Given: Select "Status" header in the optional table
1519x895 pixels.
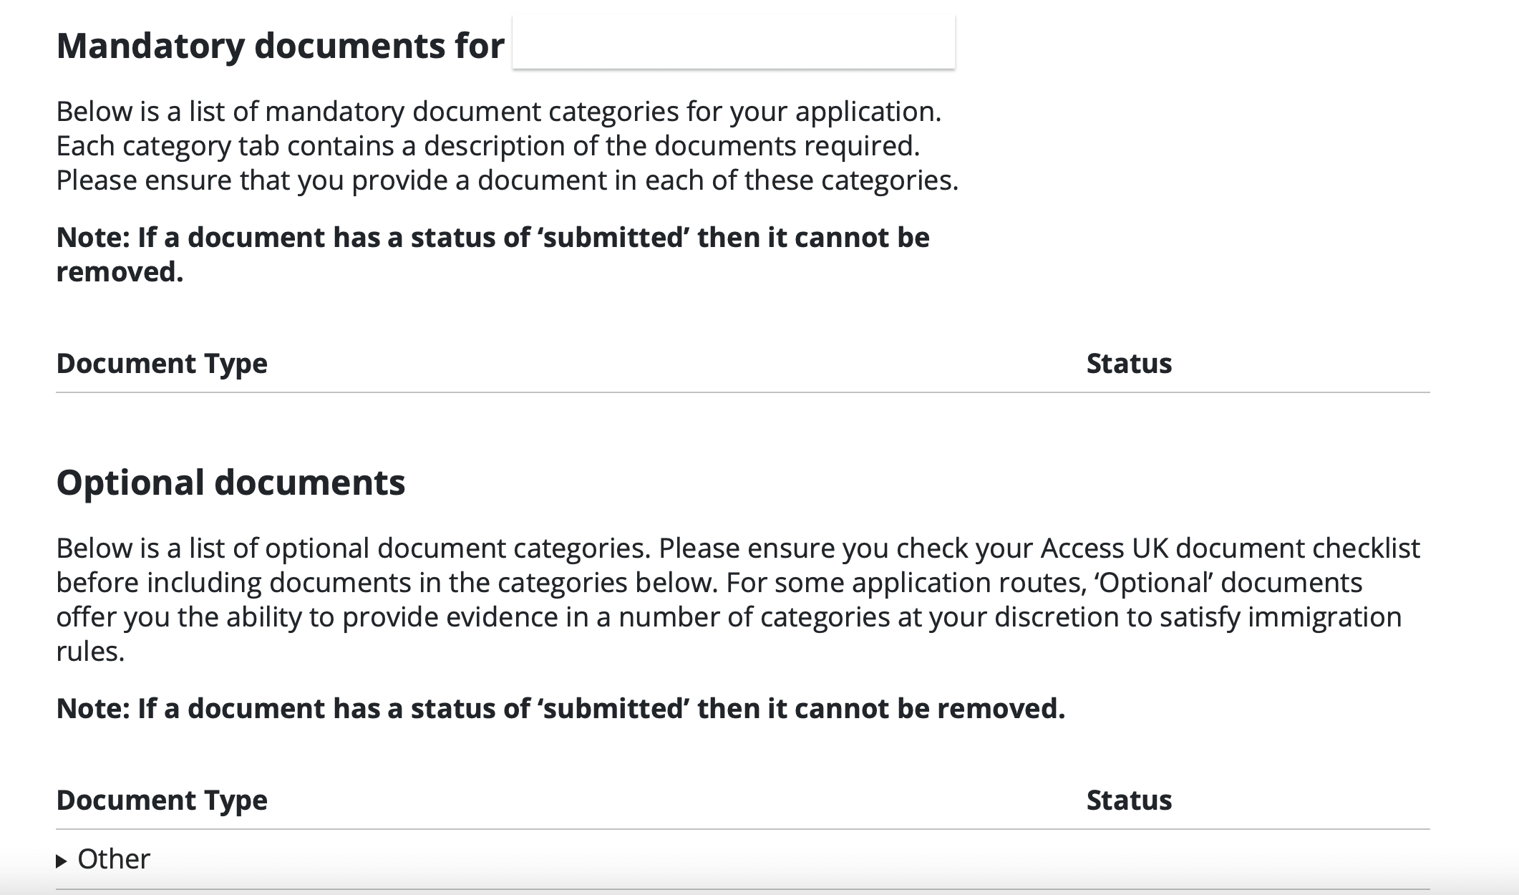Looking at the screenshot, I should pos(1129,800).
